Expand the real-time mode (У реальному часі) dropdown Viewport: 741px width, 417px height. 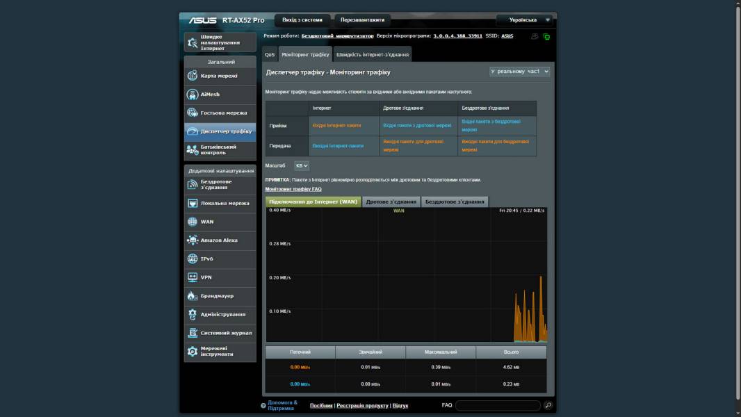coord(519,72)
